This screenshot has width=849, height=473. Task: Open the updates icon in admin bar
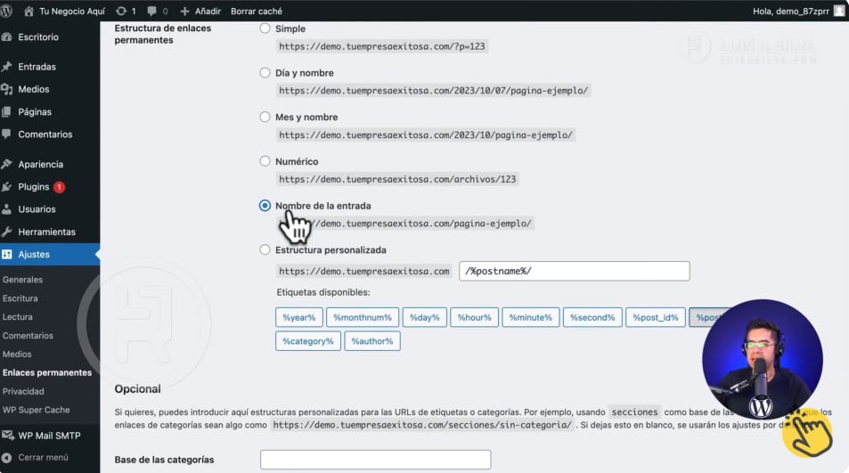click(x=121, y=11)
